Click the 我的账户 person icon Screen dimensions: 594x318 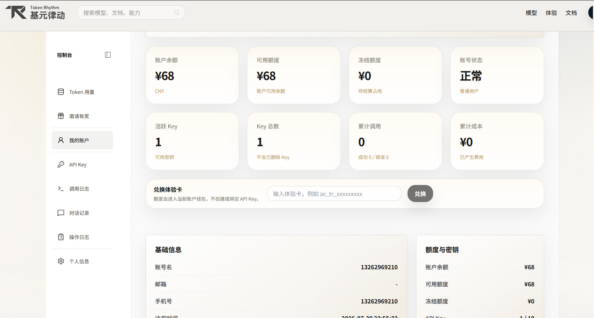[61, 140]
